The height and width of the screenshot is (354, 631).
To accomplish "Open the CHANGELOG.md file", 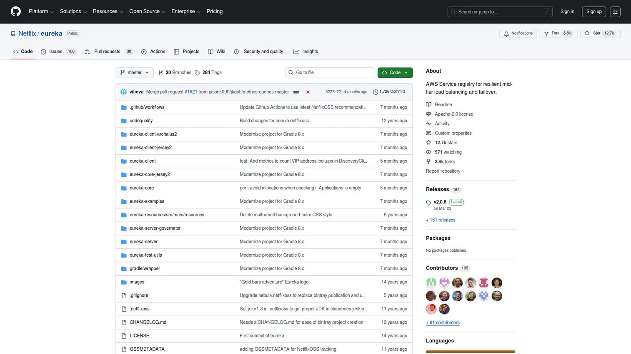I will [x=148, y=322].
